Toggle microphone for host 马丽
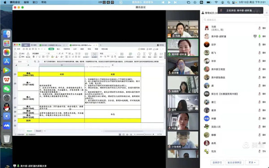Screen dimensions: 269x168 260,28
